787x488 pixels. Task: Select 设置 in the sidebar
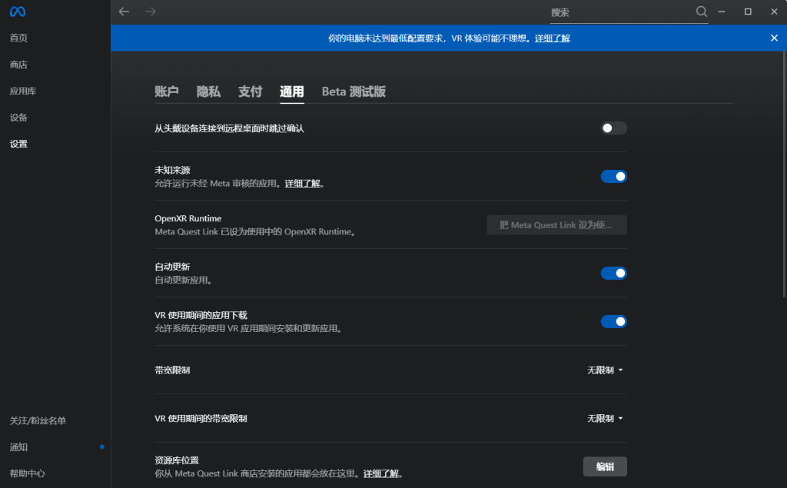18,144
